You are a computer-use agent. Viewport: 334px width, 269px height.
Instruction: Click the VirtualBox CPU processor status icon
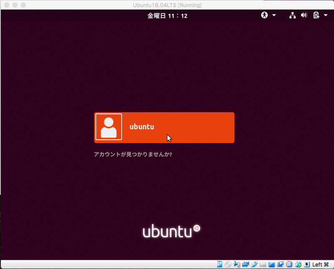[289, 264]
